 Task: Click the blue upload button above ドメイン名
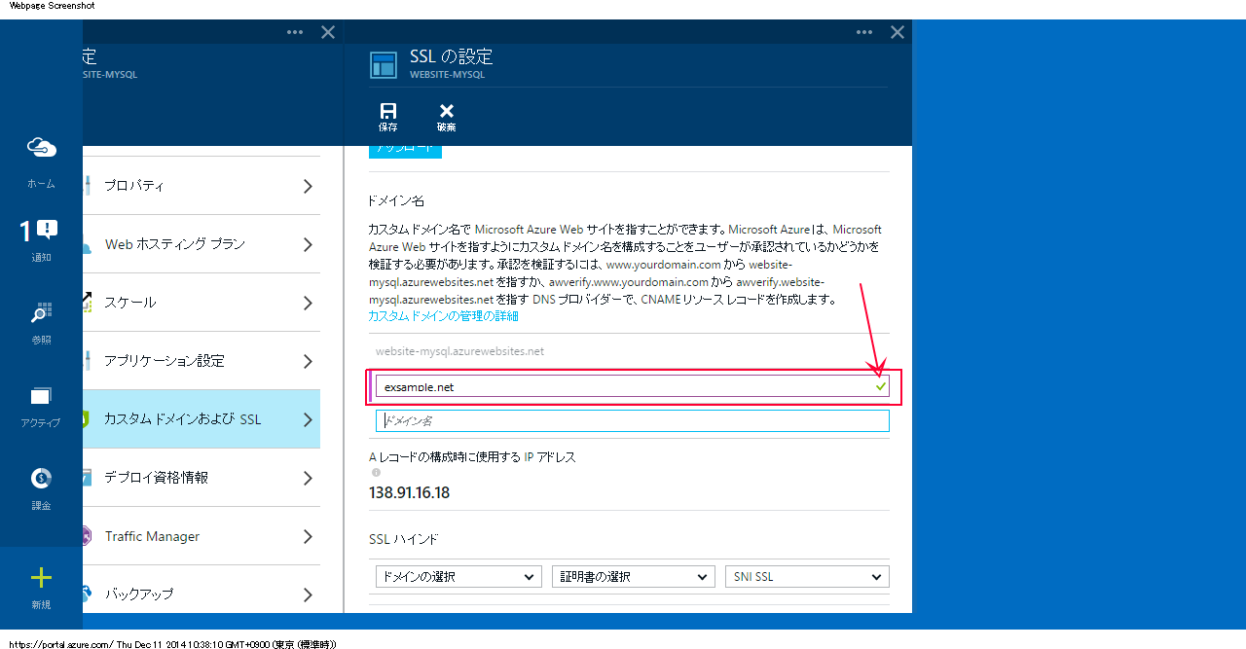pyautogui.click(x=405, y=149)
